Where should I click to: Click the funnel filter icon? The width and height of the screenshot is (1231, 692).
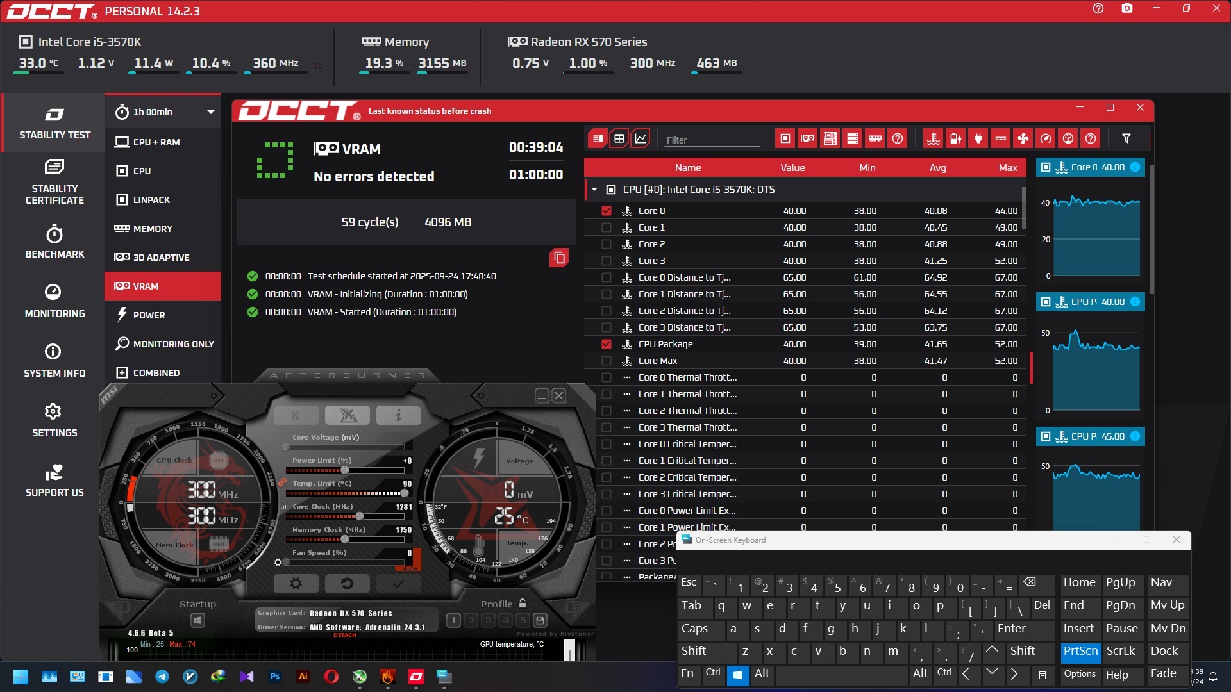1126,138
